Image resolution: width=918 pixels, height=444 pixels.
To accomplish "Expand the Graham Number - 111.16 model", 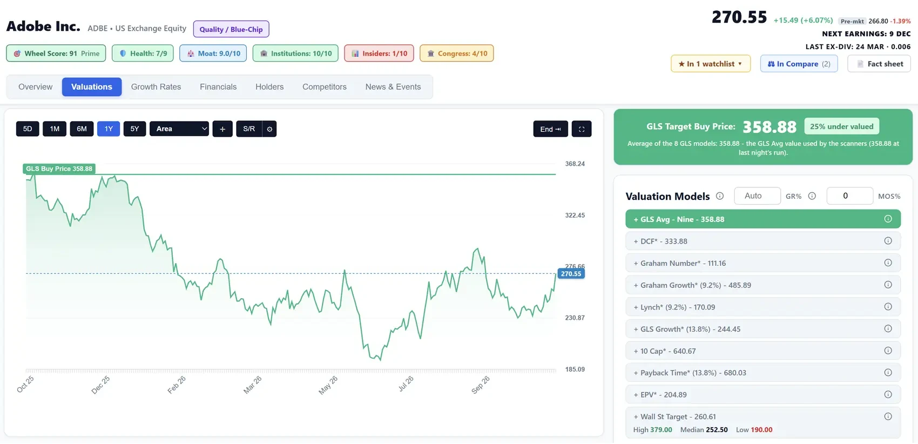I will 762,263.
